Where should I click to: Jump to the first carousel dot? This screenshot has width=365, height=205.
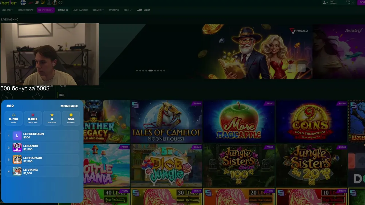[137, 70]
